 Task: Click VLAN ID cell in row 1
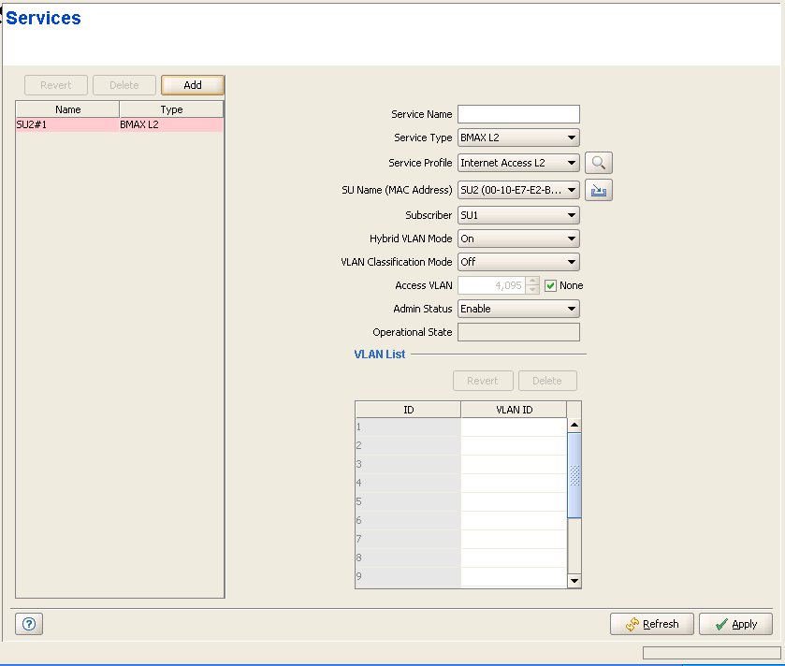point(514,427)
